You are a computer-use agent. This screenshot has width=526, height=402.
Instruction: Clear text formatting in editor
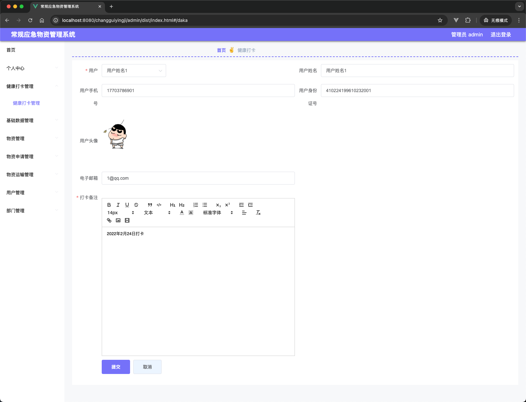[258, 213]
